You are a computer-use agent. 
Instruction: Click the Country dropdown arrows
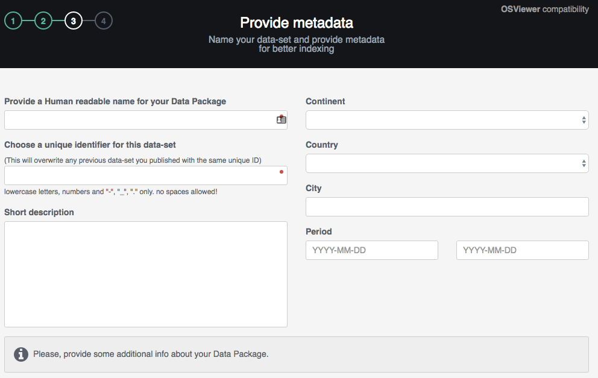(584, 163)
